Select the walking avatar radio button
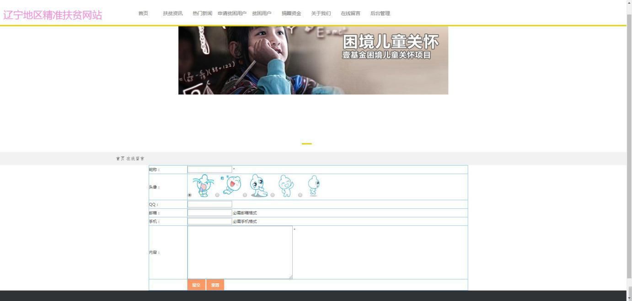 click(x=300, y=195)
